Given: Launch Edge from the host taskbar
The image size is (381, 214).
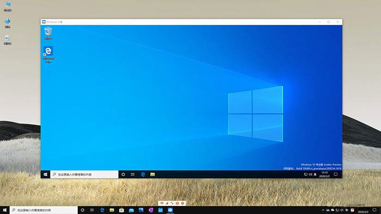Looking at the screenshot, I should [102, 210].
